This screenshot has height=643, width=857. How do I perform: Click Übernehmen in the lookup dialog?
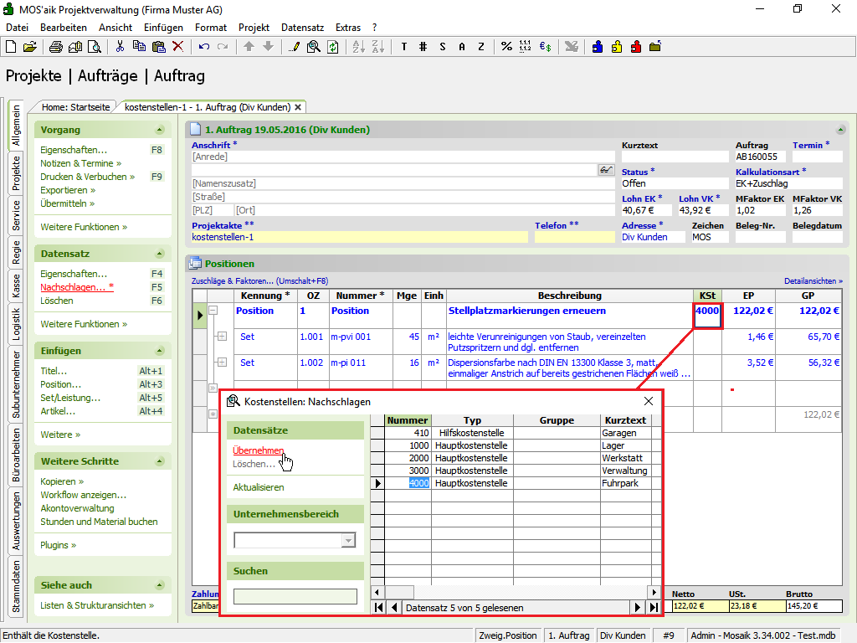coord(258,450)
